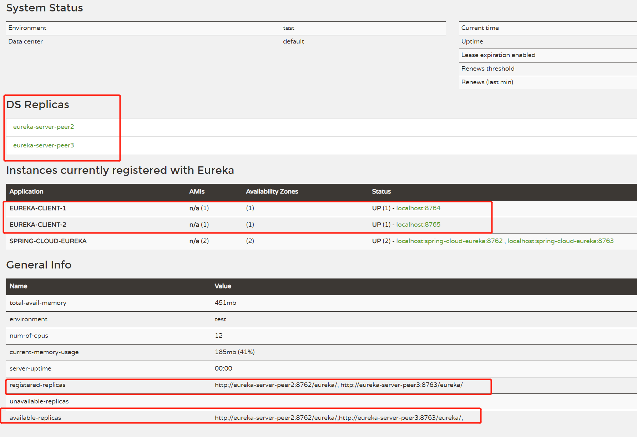
Task: Select the Data center value default
Action: [294, 41]
